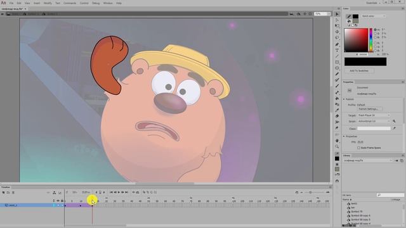Viewport: 406px width, 228px height.
Task: Toggle visibility of Layer_1
Action: pos(58,205)
